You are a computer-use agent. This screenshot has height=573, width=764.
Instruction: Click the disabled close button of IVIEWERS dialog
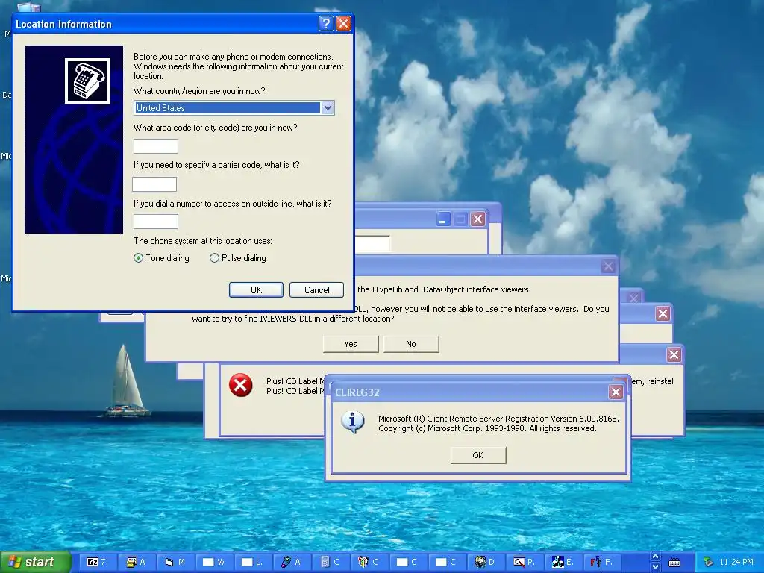(608, 266)
